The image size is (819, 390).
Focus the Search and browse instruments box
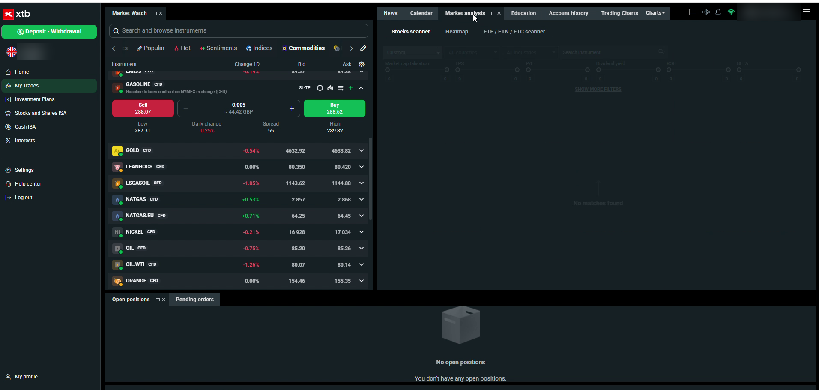click(x=239, y=31)
